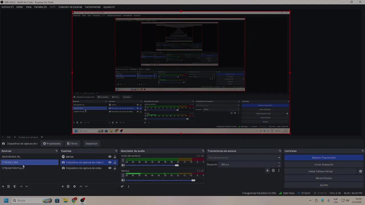
Task: Open the Paneles menu
Action: [x=40, y=7]
